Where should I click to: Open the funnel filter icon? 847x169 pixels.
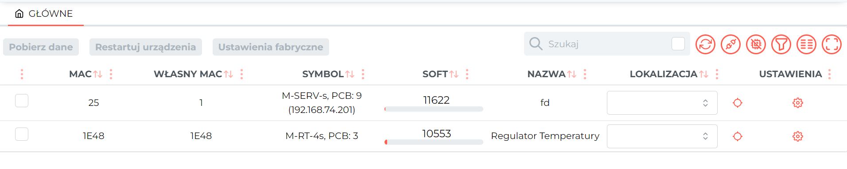(781, 45)
